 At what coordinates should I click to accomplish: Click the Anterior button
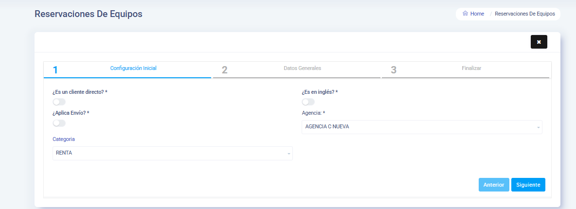494,185
